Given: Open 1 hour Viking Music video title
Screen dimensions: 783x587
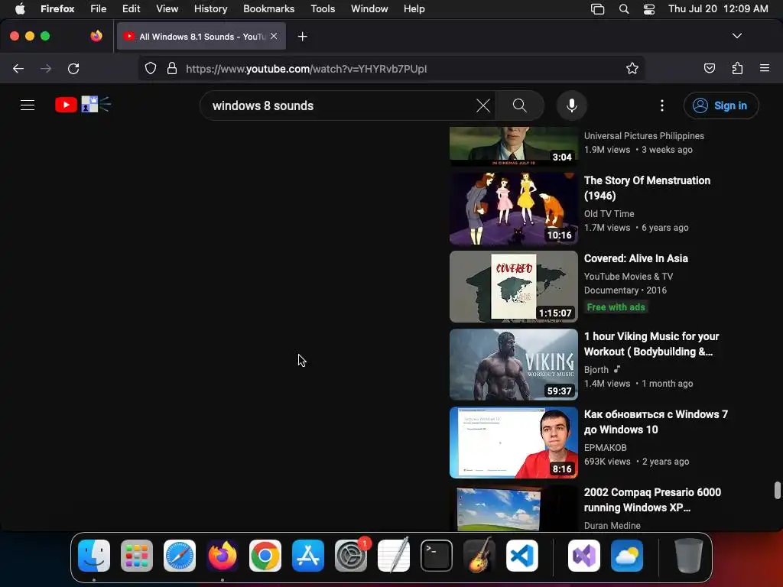Looking at the screenshot, I should (651, 344).
